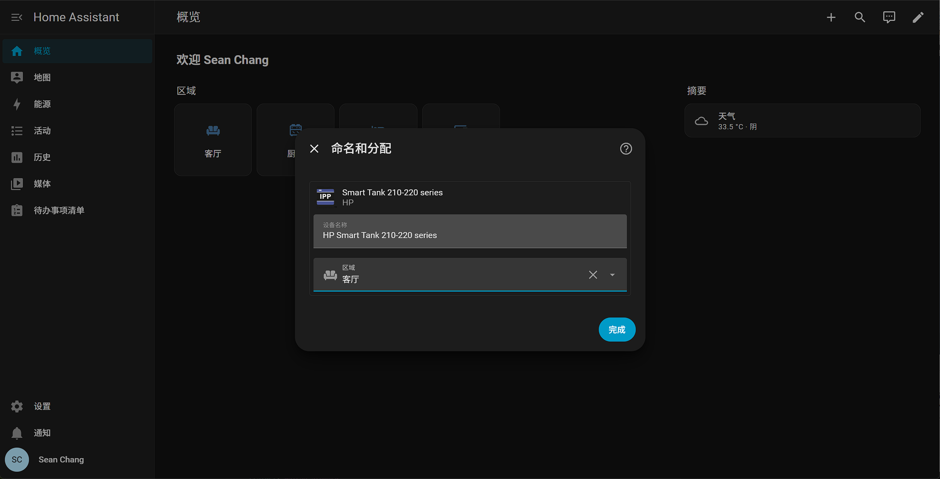
Task: Open the 媒体 media sidebar item
Action: click(x=77, y=184)
